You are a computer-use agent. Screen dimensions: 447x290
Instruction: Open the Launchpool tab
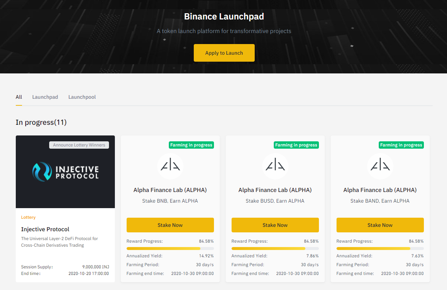click(x=82, y=97)
